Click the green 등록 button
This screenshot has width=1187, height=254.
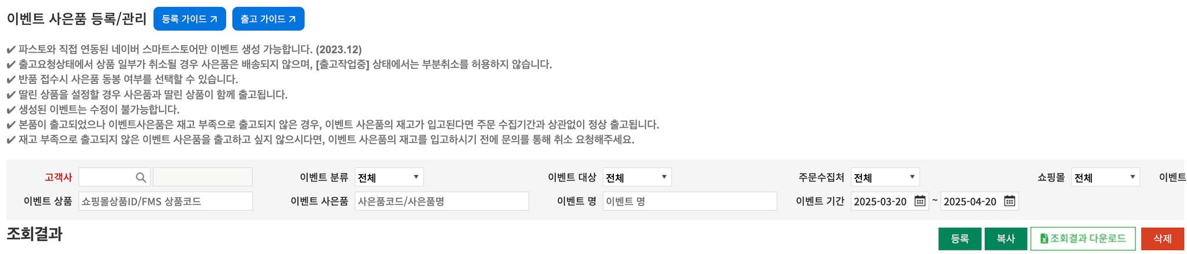coord(960,239)
